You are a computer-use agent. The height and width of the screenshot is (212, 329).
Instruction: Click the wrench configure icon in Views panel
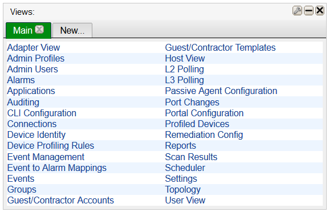tap(297, 11)
